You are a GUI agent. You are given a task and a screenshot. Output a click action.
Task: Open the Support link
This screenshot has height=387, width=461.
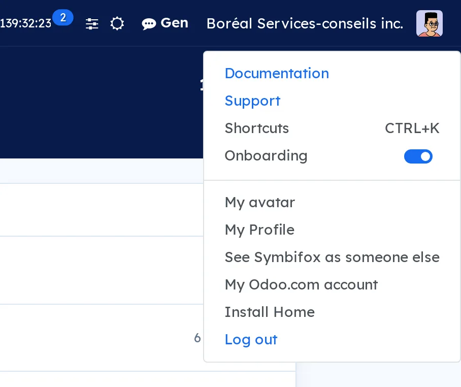point(252,101)
